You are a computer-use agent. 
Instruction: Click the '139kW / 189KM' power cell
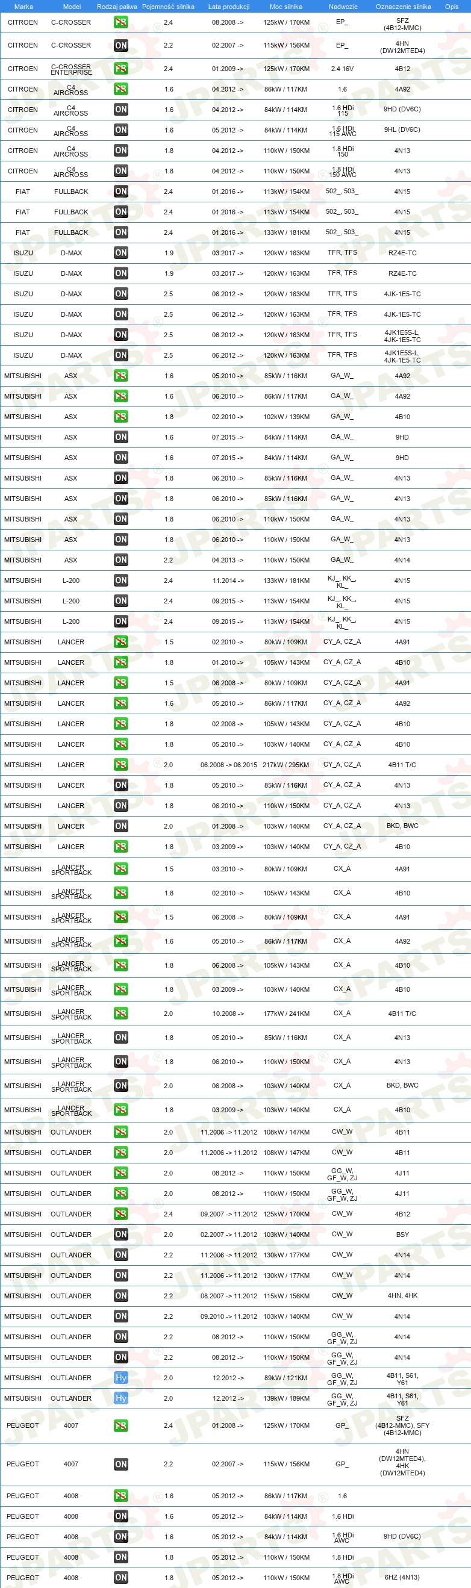pyautogui.click(x=286, y=1398)
